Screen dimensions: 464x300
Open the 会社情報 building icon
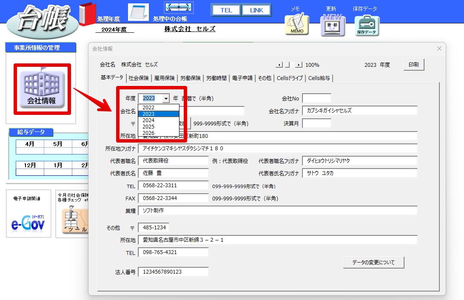coord(42,89)
